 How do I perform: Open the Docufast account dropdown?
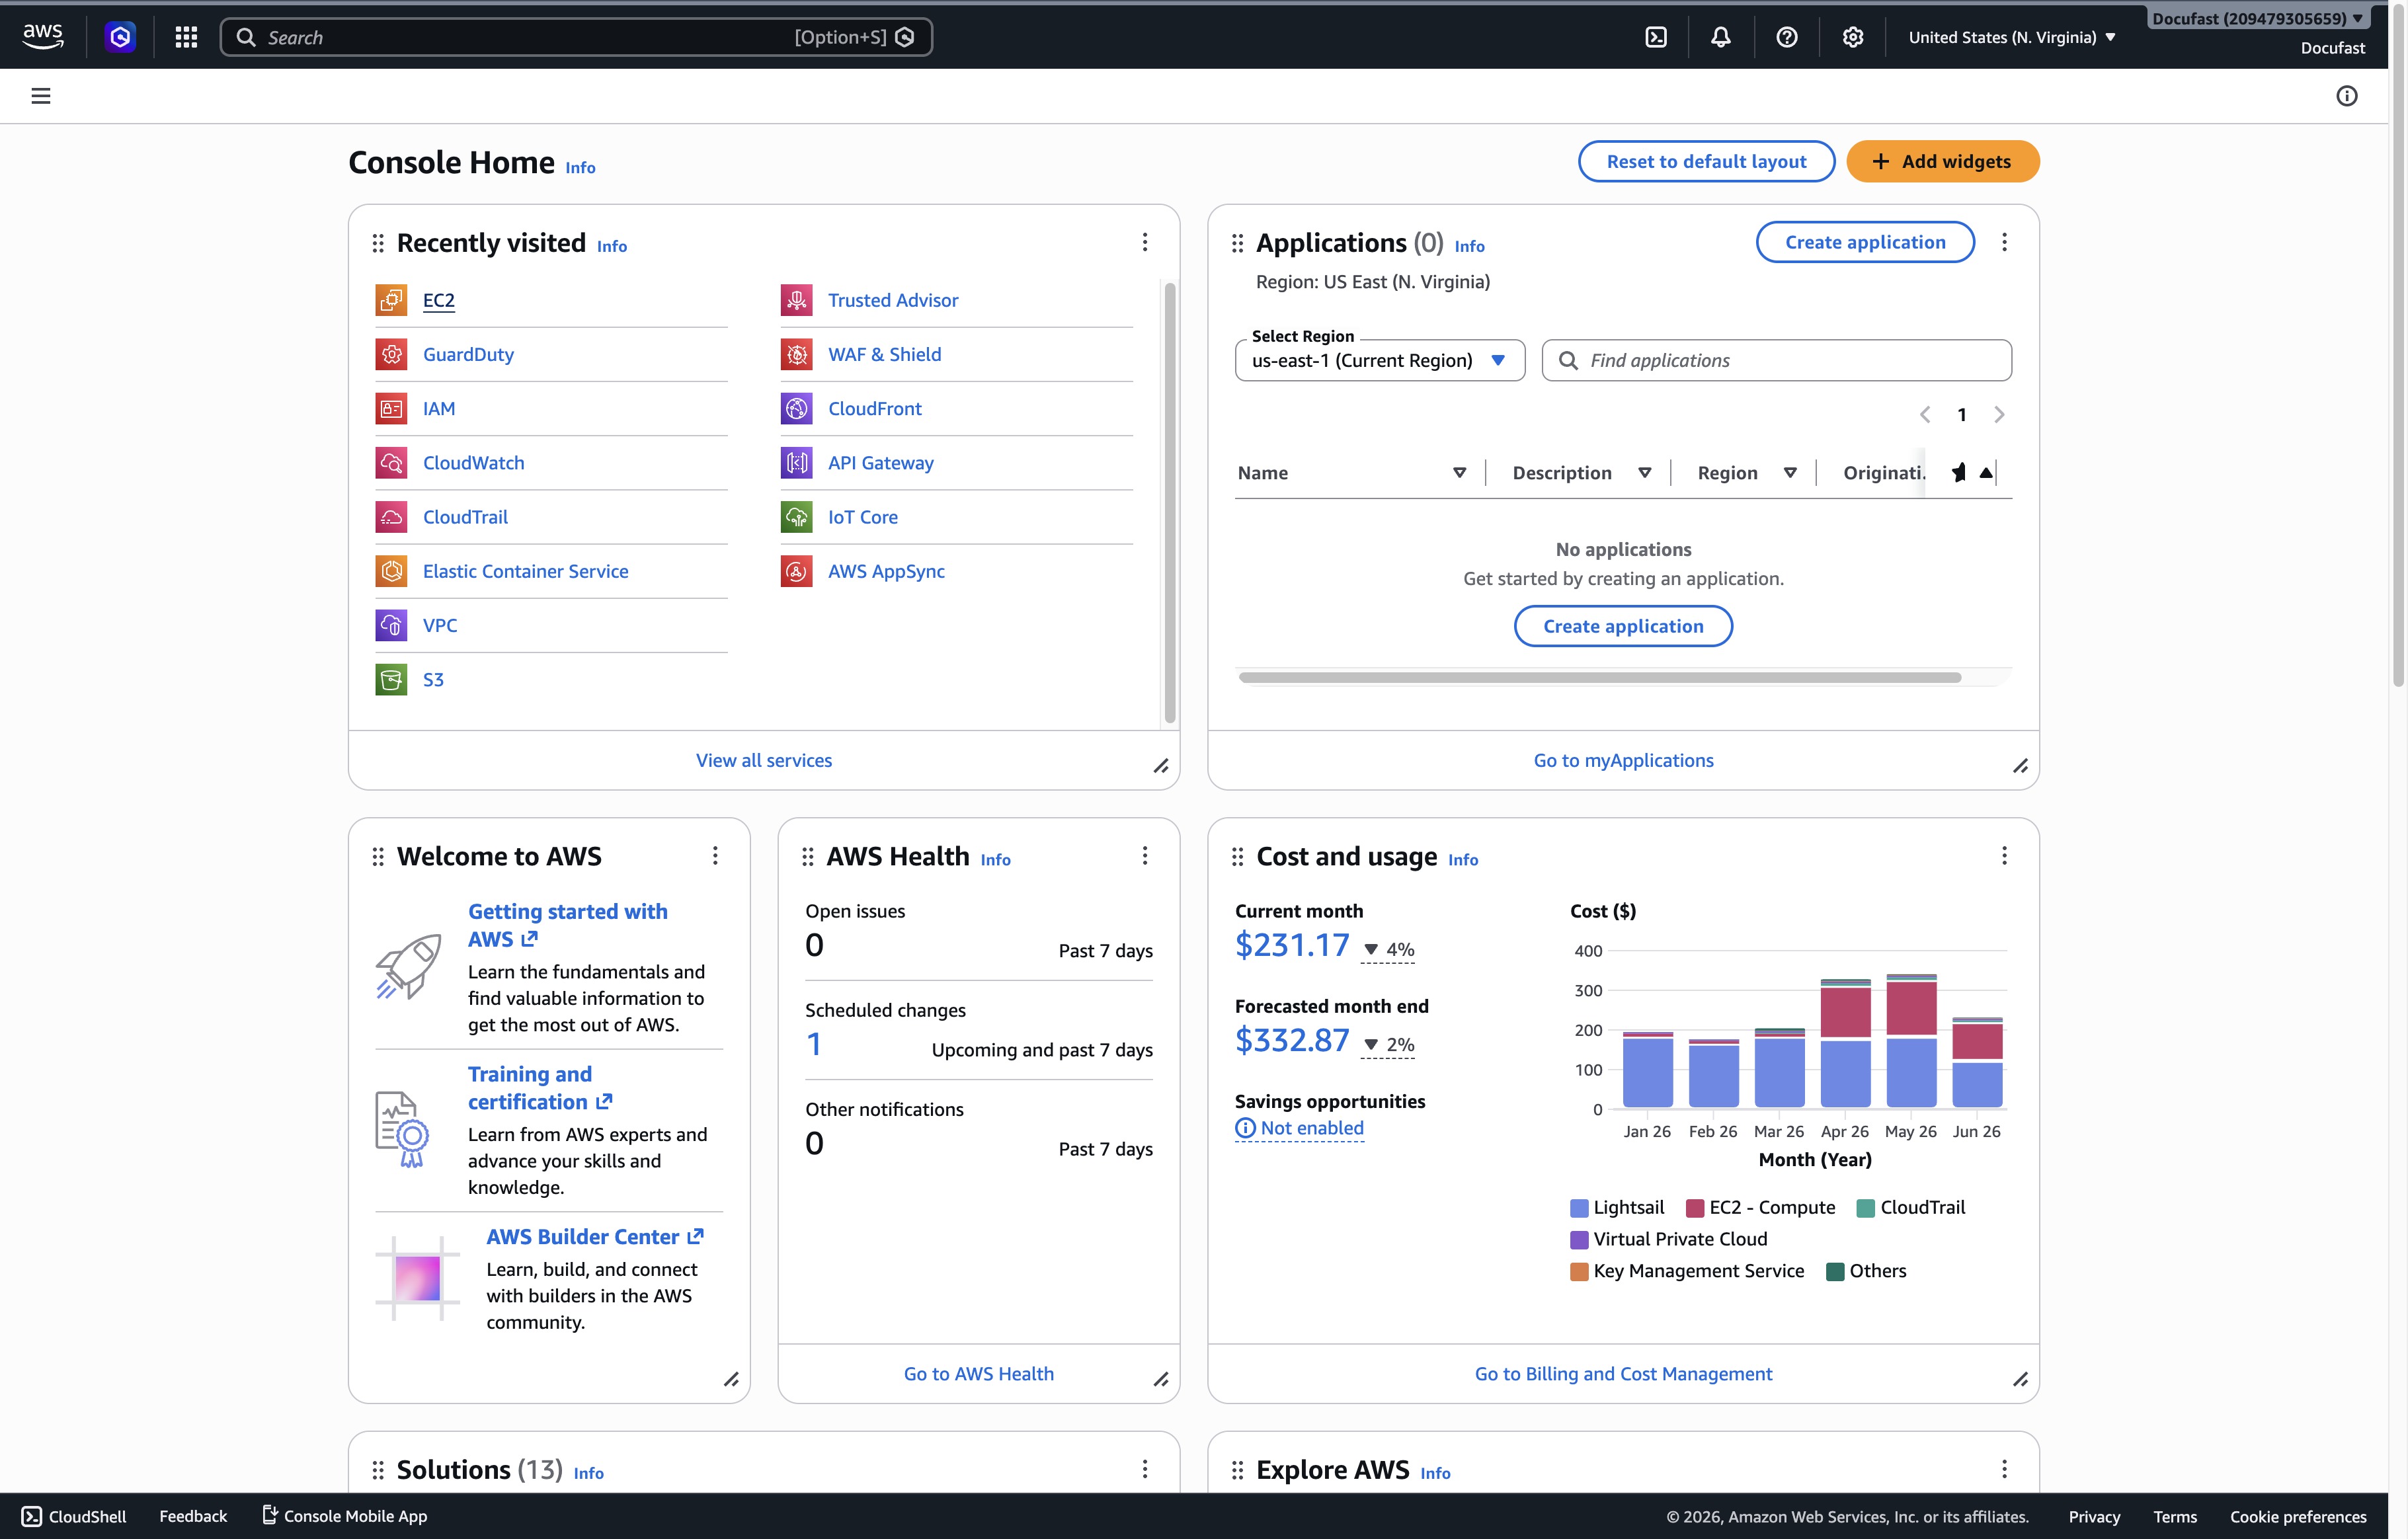tap(2258, 19)
